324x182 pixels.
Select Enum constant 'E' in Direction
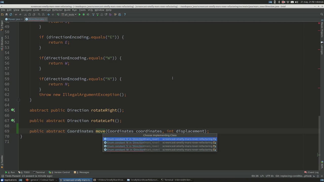160,139
